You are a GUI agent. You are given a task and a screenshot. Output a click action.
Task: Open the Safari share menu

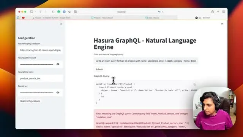tap(213, 12)
